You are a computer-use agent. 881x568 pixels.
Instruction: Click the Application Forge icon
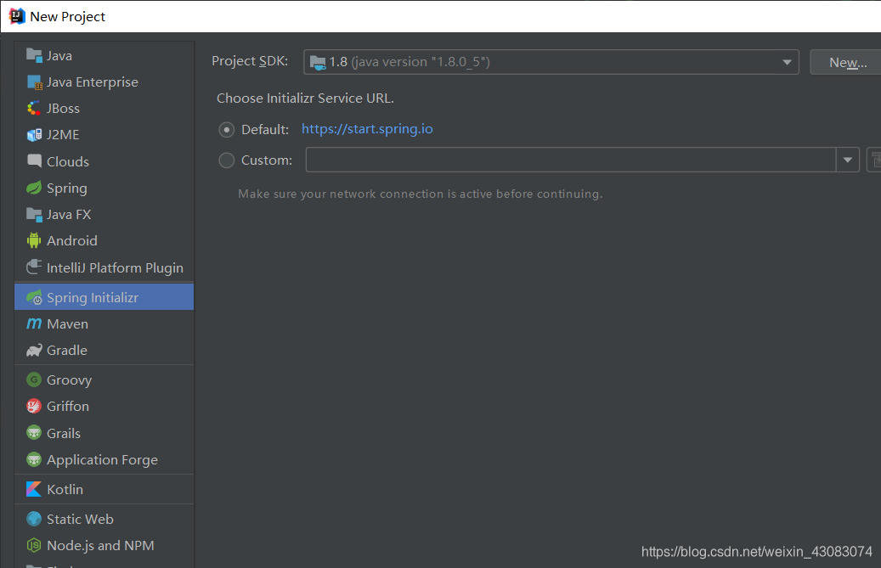coord(34,459)
